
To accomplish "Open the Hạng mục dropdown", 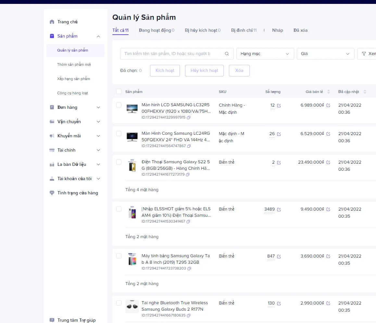I will point(265,54).
